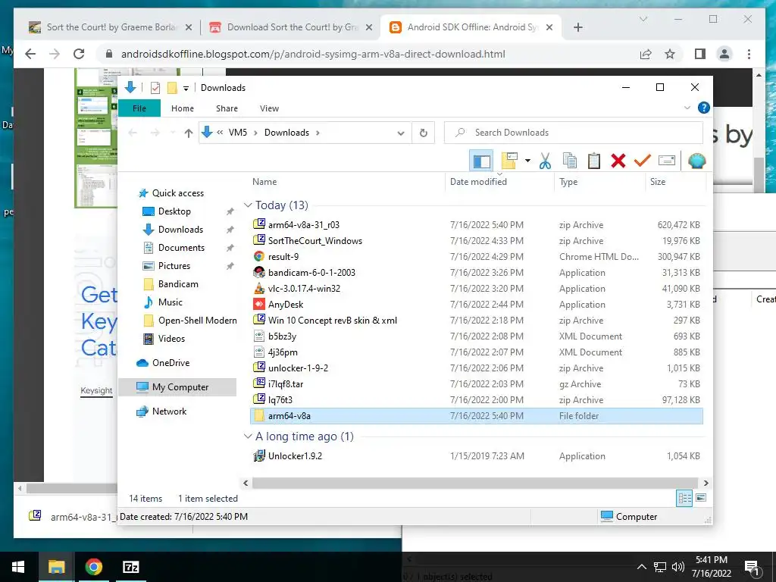This screenshot has height=582, width=776.
Task: Click the 7-Zip taskbar icon
Action: [x=130, y=567]
